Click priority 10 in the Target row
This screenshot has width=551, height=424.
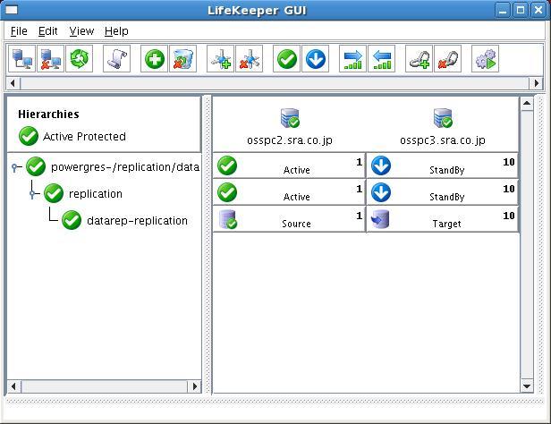(509, 216)
